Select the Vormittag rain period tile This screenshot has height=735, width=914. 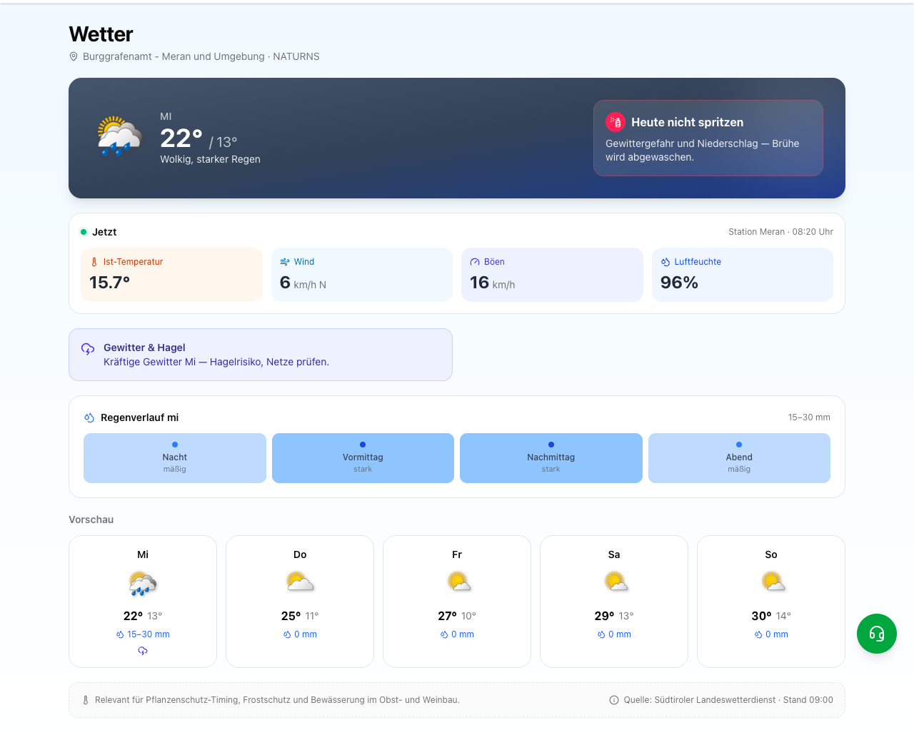[x=363, y=458]
